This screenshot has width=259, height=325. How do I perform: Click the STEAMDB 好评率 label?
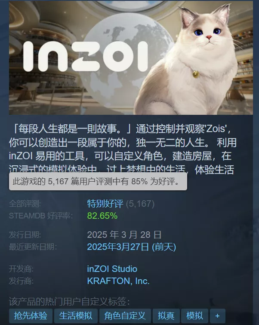click(x=41, y=216)
